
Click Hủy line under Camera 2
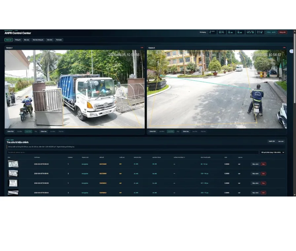[203, 131]
